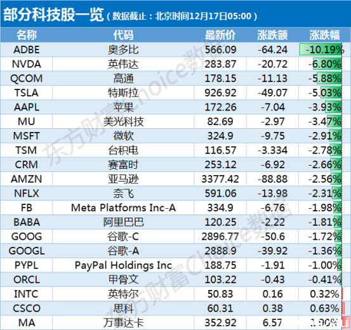Screen dimensions: 351x330
Task: Click the TSM ticker cell
Action: [x=27, y=150]
